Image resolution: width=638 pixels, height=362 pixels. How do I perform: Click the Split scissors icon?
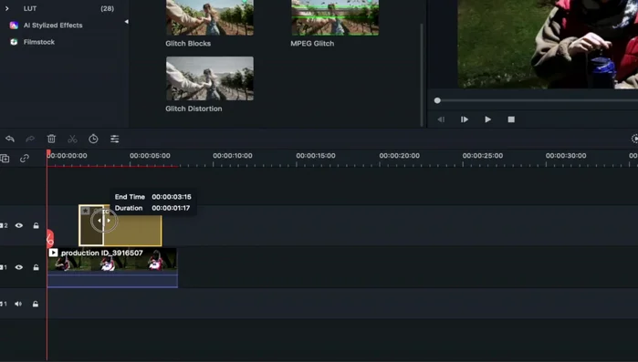click(x=72, y=139)
